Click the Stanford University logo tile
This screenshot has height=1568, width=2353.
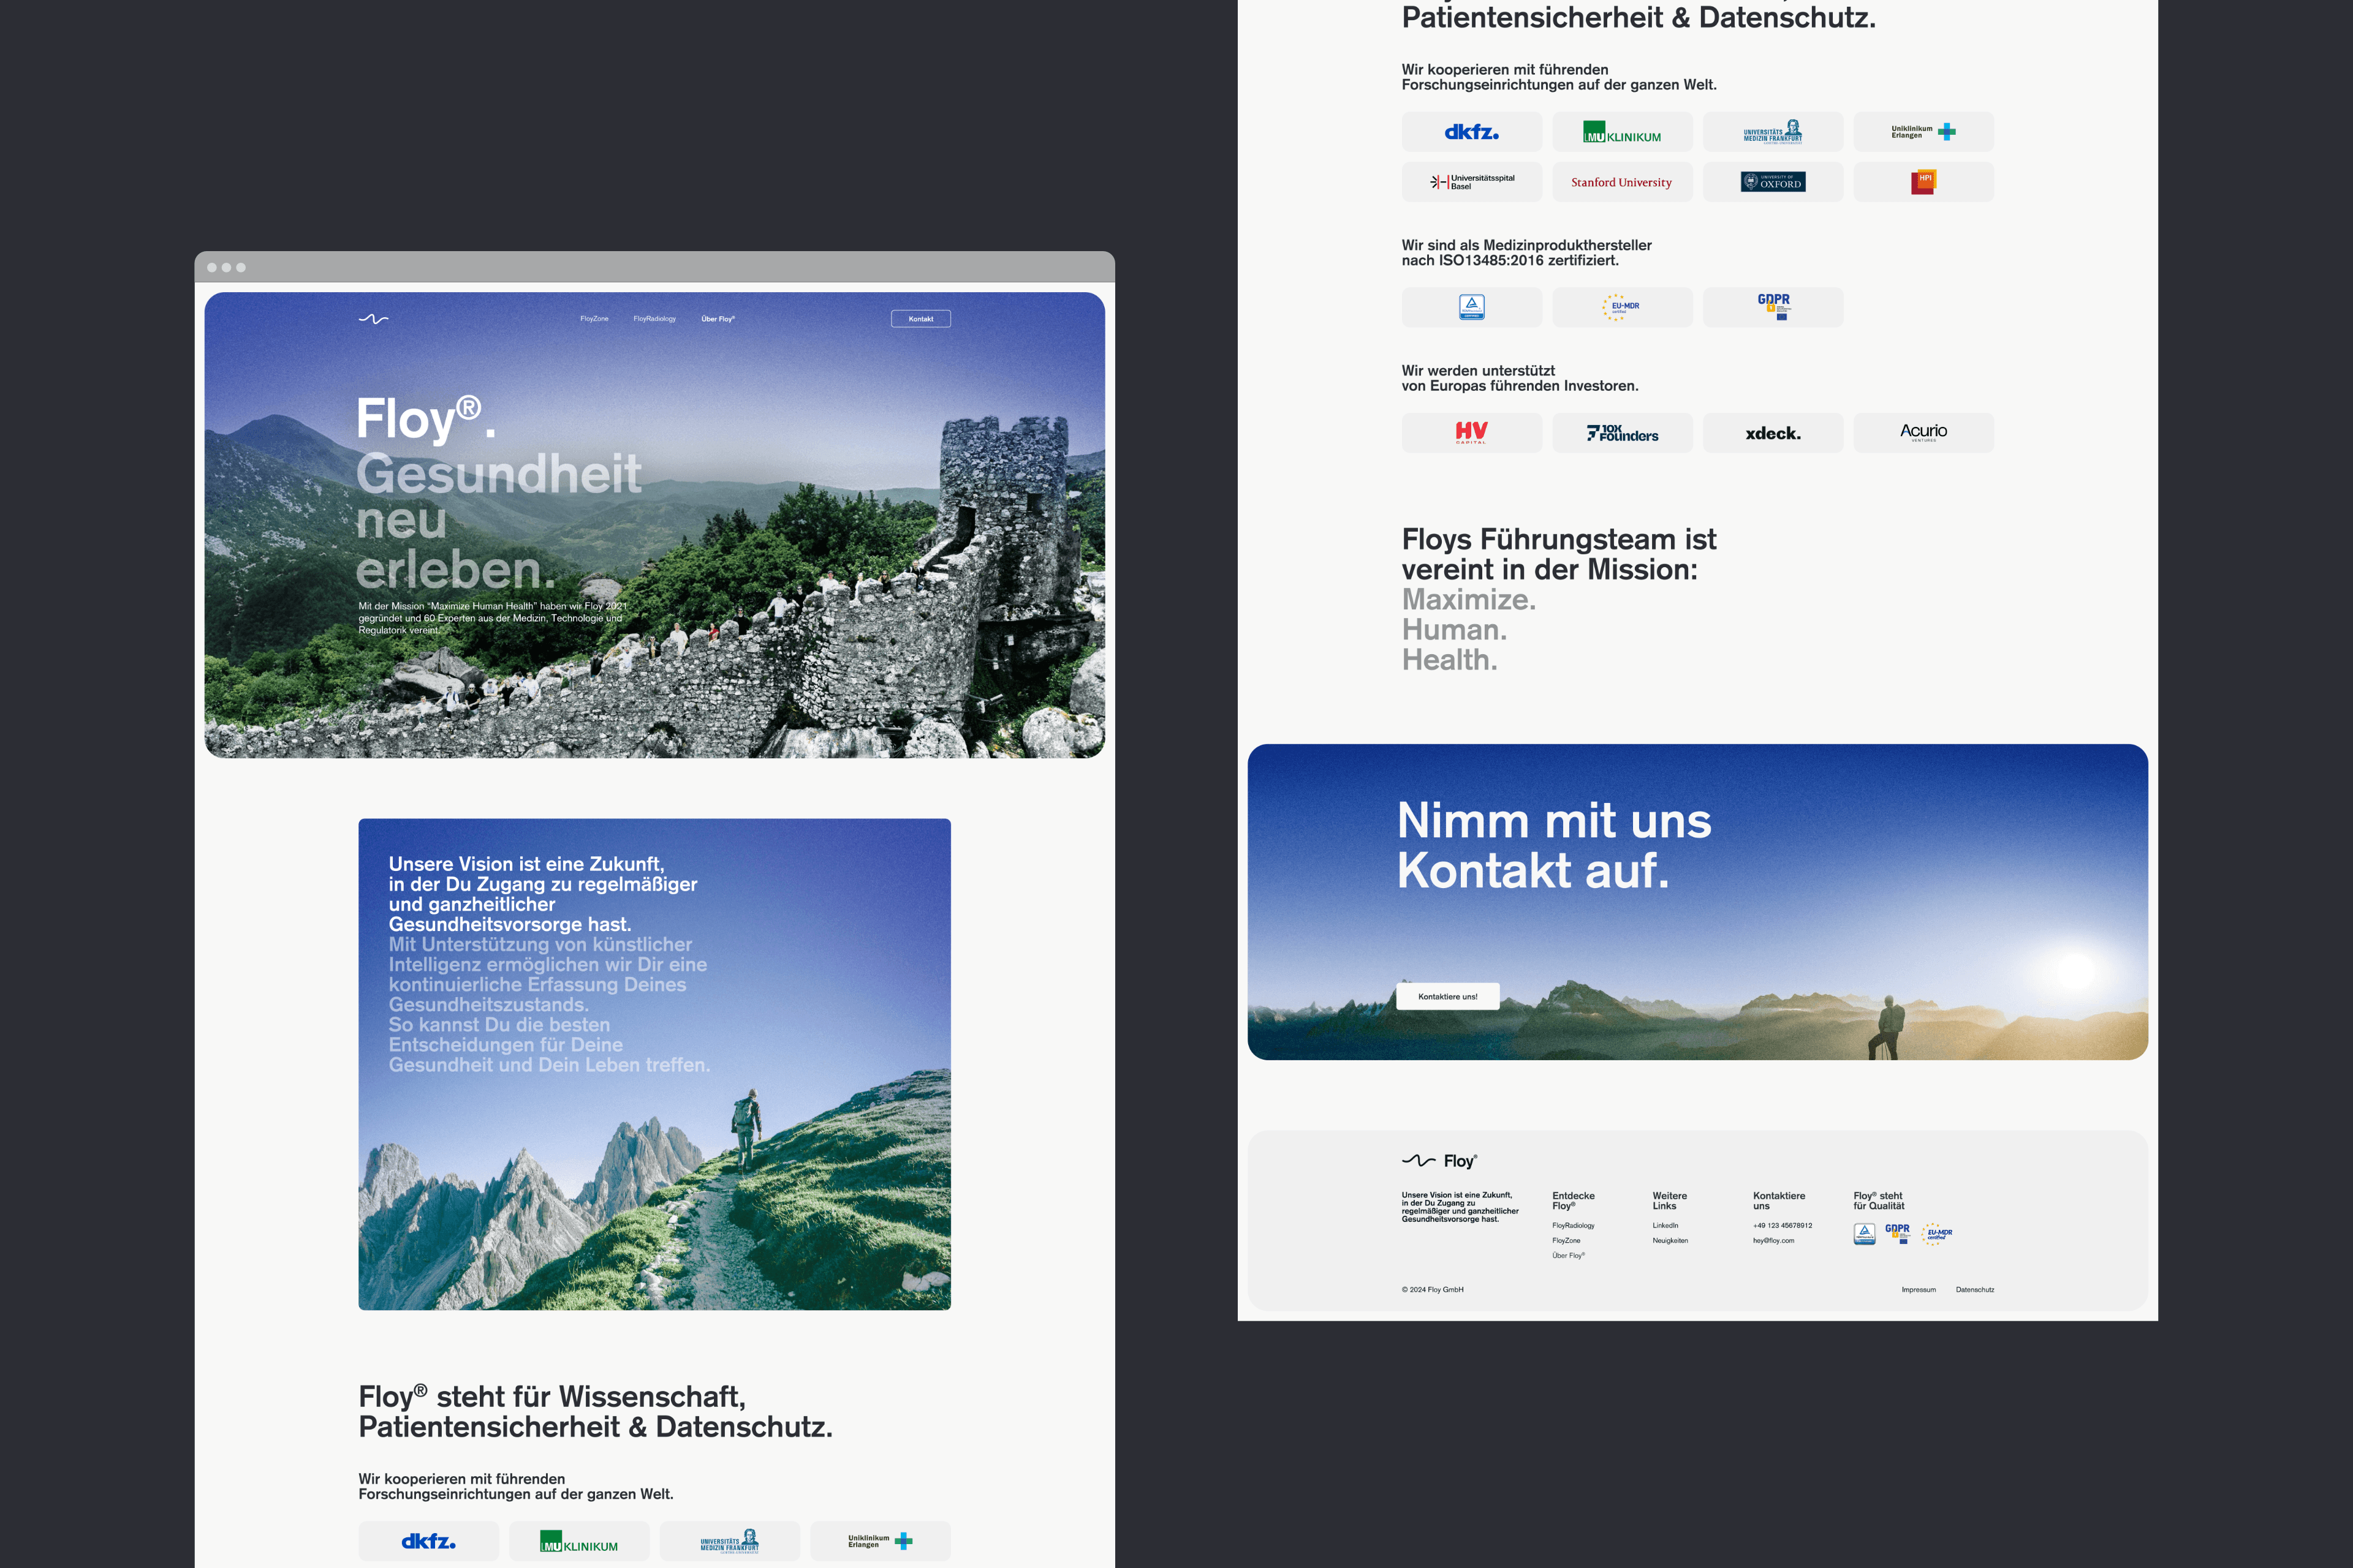point(1622,182)
